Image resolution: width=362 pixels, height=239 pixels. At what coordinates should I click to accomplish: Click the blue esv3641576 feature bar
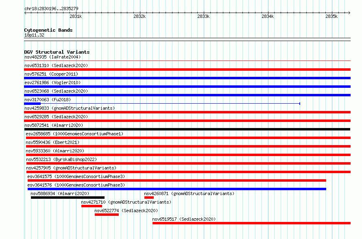177,189
